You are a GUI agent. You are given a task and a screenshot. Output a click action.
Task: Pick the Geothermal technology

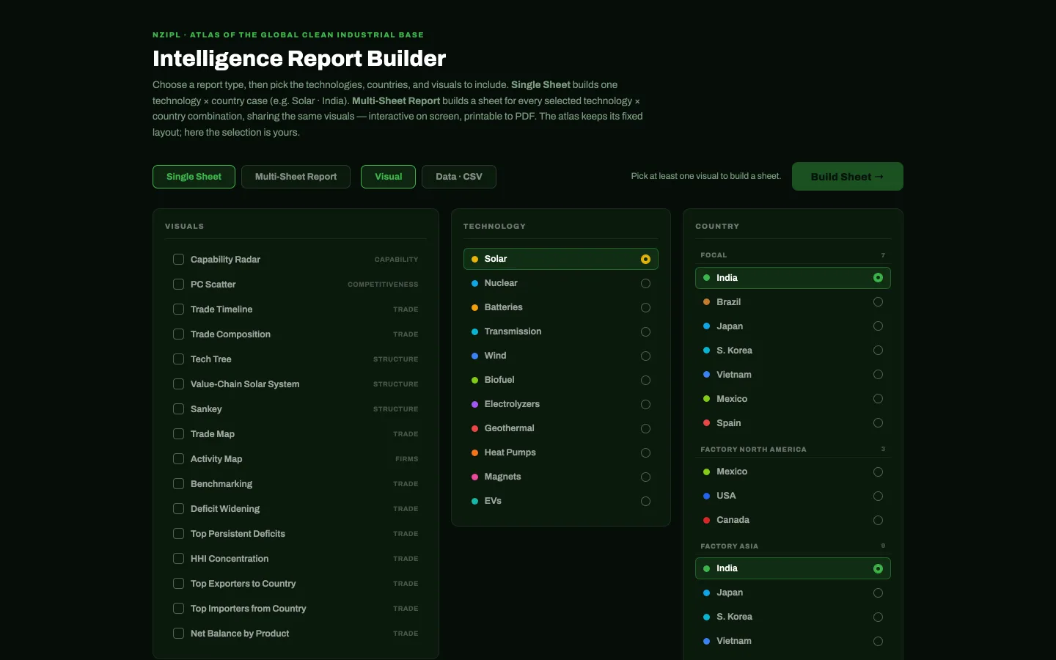click(x=561, y=428)
